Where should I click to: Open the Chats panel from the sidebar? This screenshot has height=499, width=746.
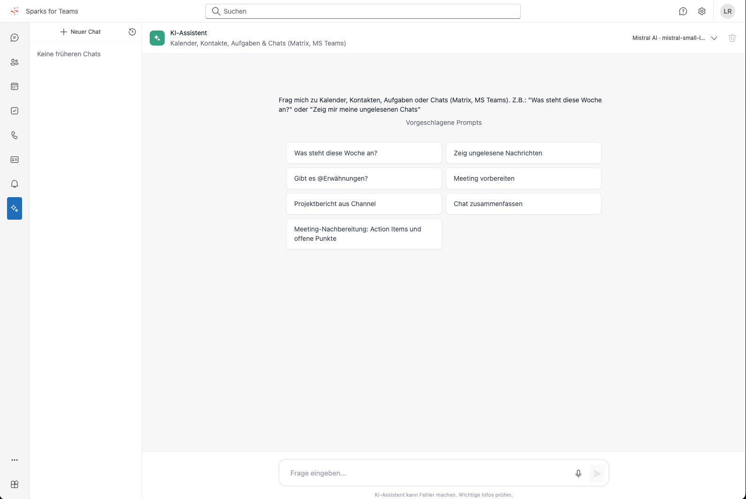(15, 38)
